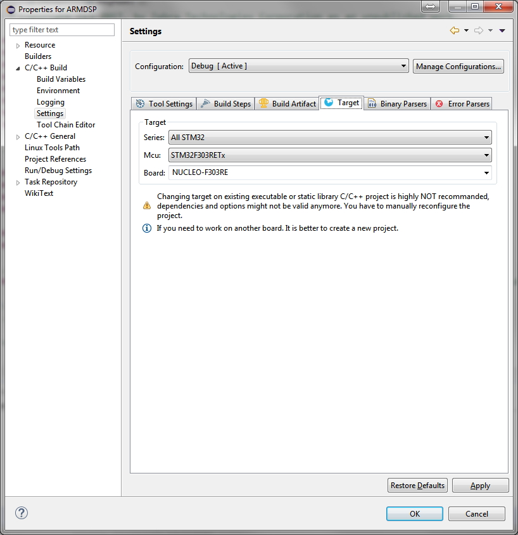
Task: Click the help question mark icon
Action: pos(21,513)
